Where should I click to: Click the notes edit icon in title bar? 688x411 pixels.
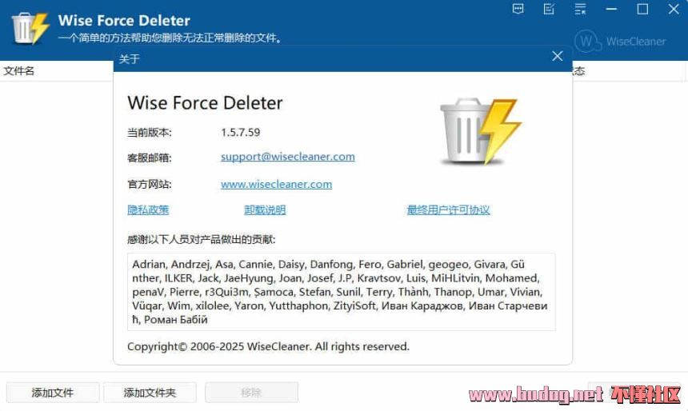click(549, 9)
